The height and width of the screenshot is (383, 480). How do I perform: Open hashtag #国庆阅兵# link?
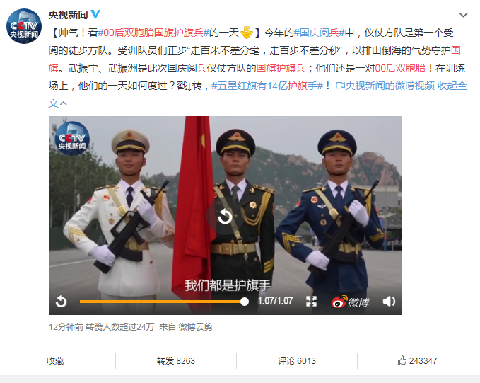(319, 33)
